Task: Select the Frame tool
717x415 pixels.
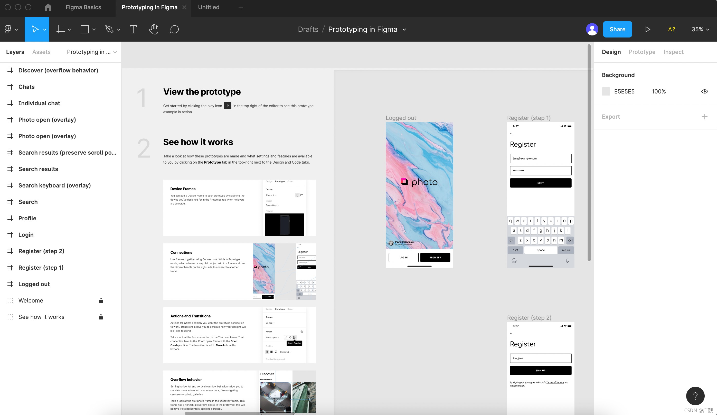Action: (x=60, y=29)
